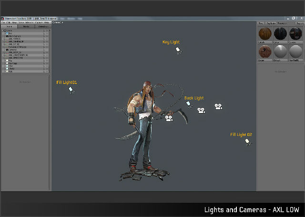The height and width of the screenshot is (217, 305).
Task: Select the reddish-brown skin material sphere
Action: click(265, 52)
